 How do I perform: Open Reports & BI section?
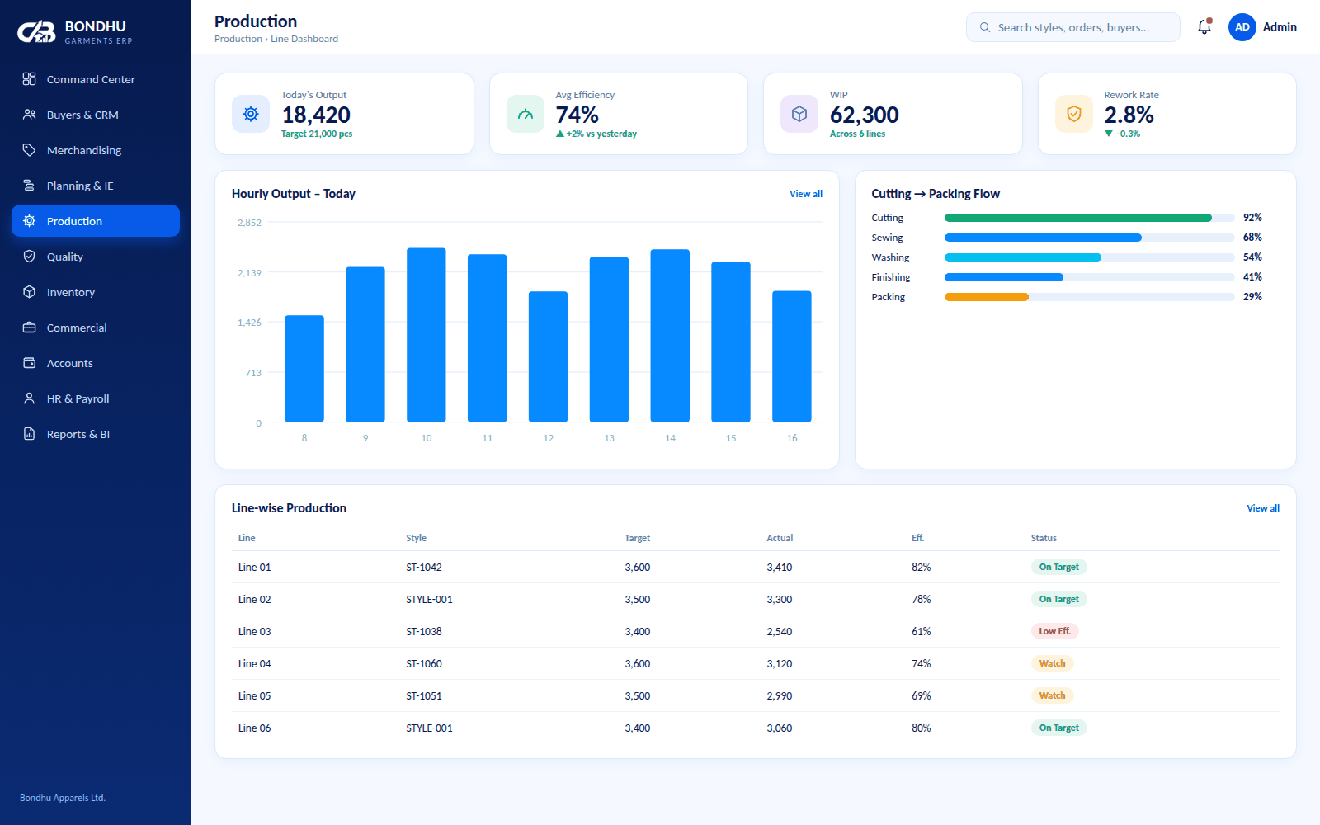coord(96,434)
